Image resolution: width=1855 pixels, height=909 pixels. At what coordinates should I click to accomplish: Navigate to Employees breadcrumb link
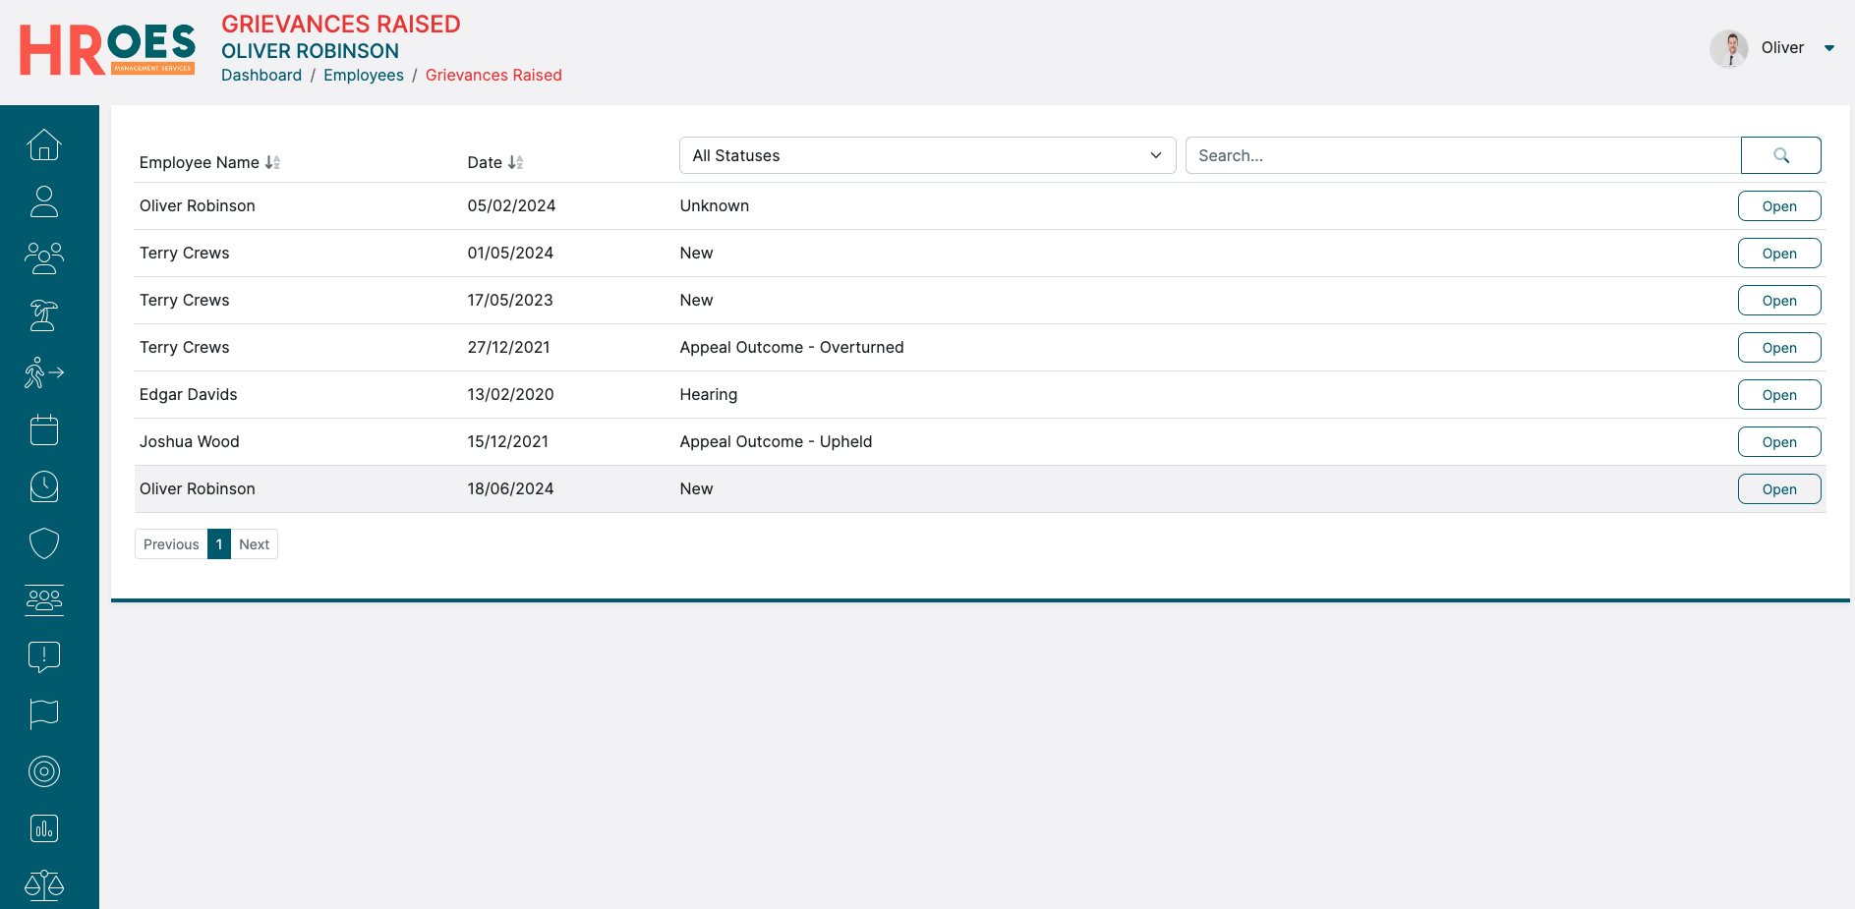point(364,76)
